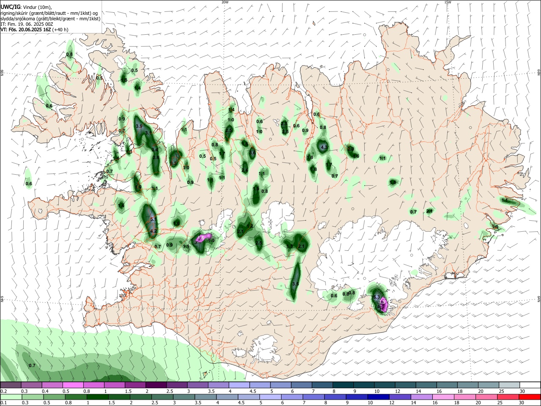The image size is (541, 406).
Task: Click the 3.4 precipitation value on the map
Action: tap(155, 150)
